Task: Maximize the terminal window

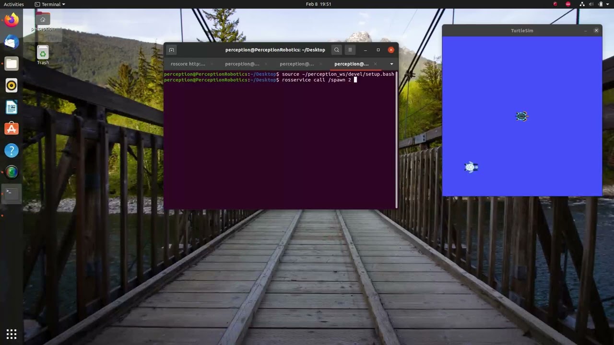Action: (378, 50)
